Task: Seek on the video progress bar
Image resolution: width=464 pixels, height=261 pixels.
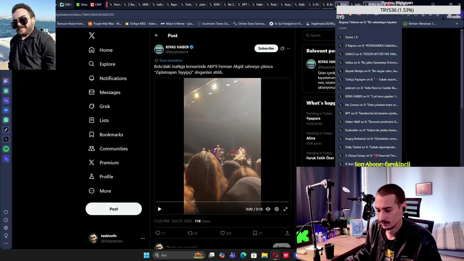Action: 222,202
